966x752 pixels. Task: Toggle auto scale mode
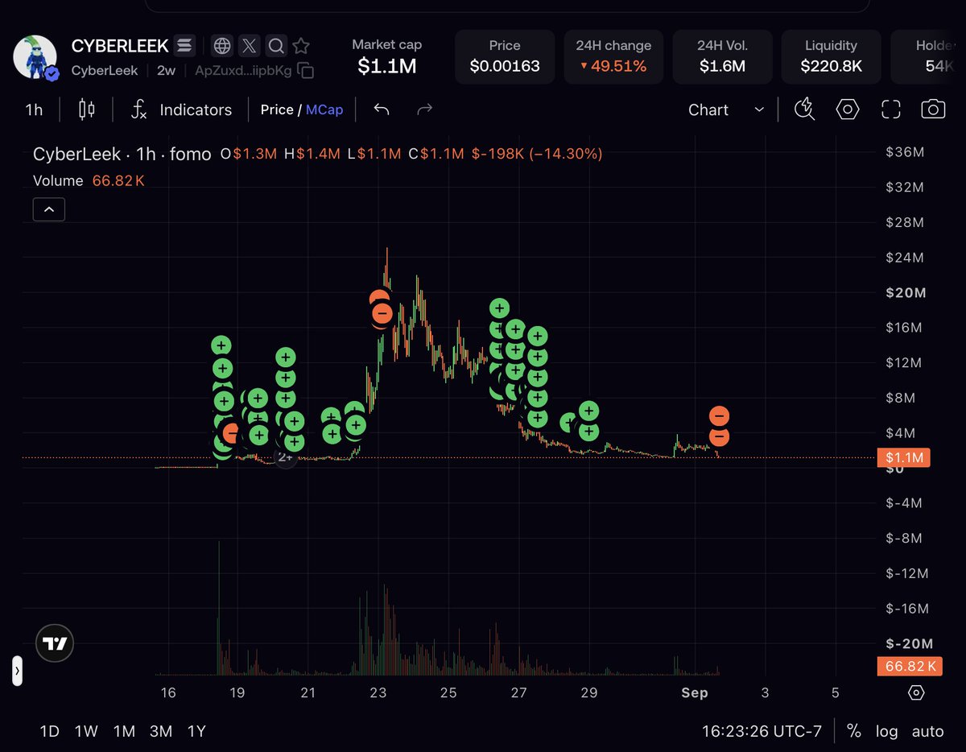[927, 731]
